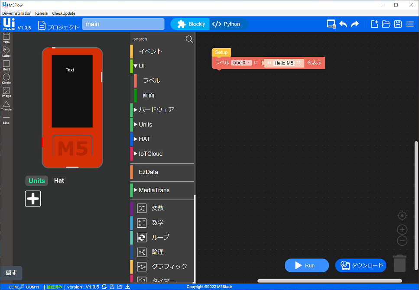The width and height of the screenshot is (419, 290).
Task: Click the project document icon
Action: click(x=42, y=26)
